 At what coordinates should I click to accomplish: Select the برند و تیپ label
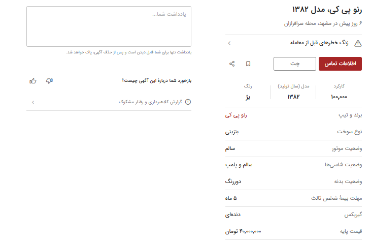(x=350, y=115)
